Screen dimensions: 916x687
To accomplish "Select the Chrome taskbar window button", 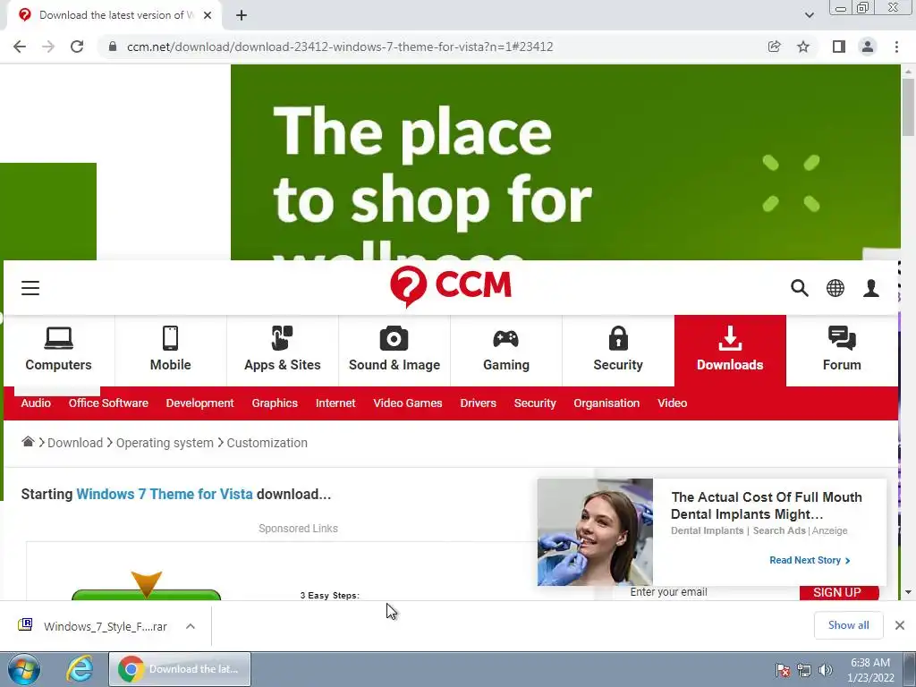I will tap(180, 669).
